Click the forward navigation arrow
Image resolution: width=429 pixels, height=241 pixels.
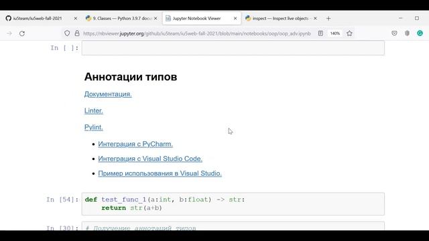coord(9,33)
